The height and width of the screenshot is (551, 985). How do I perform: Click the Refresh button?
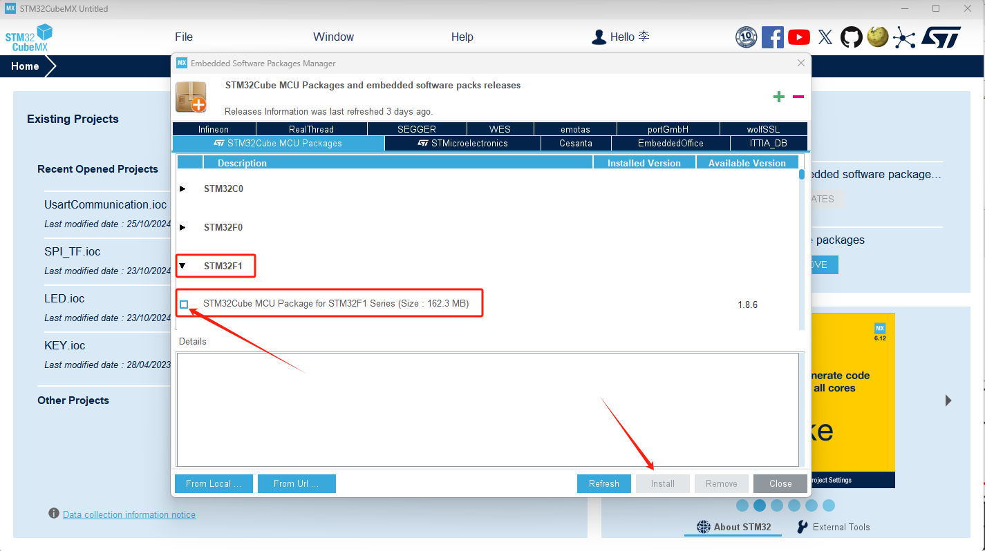[604, 483]
